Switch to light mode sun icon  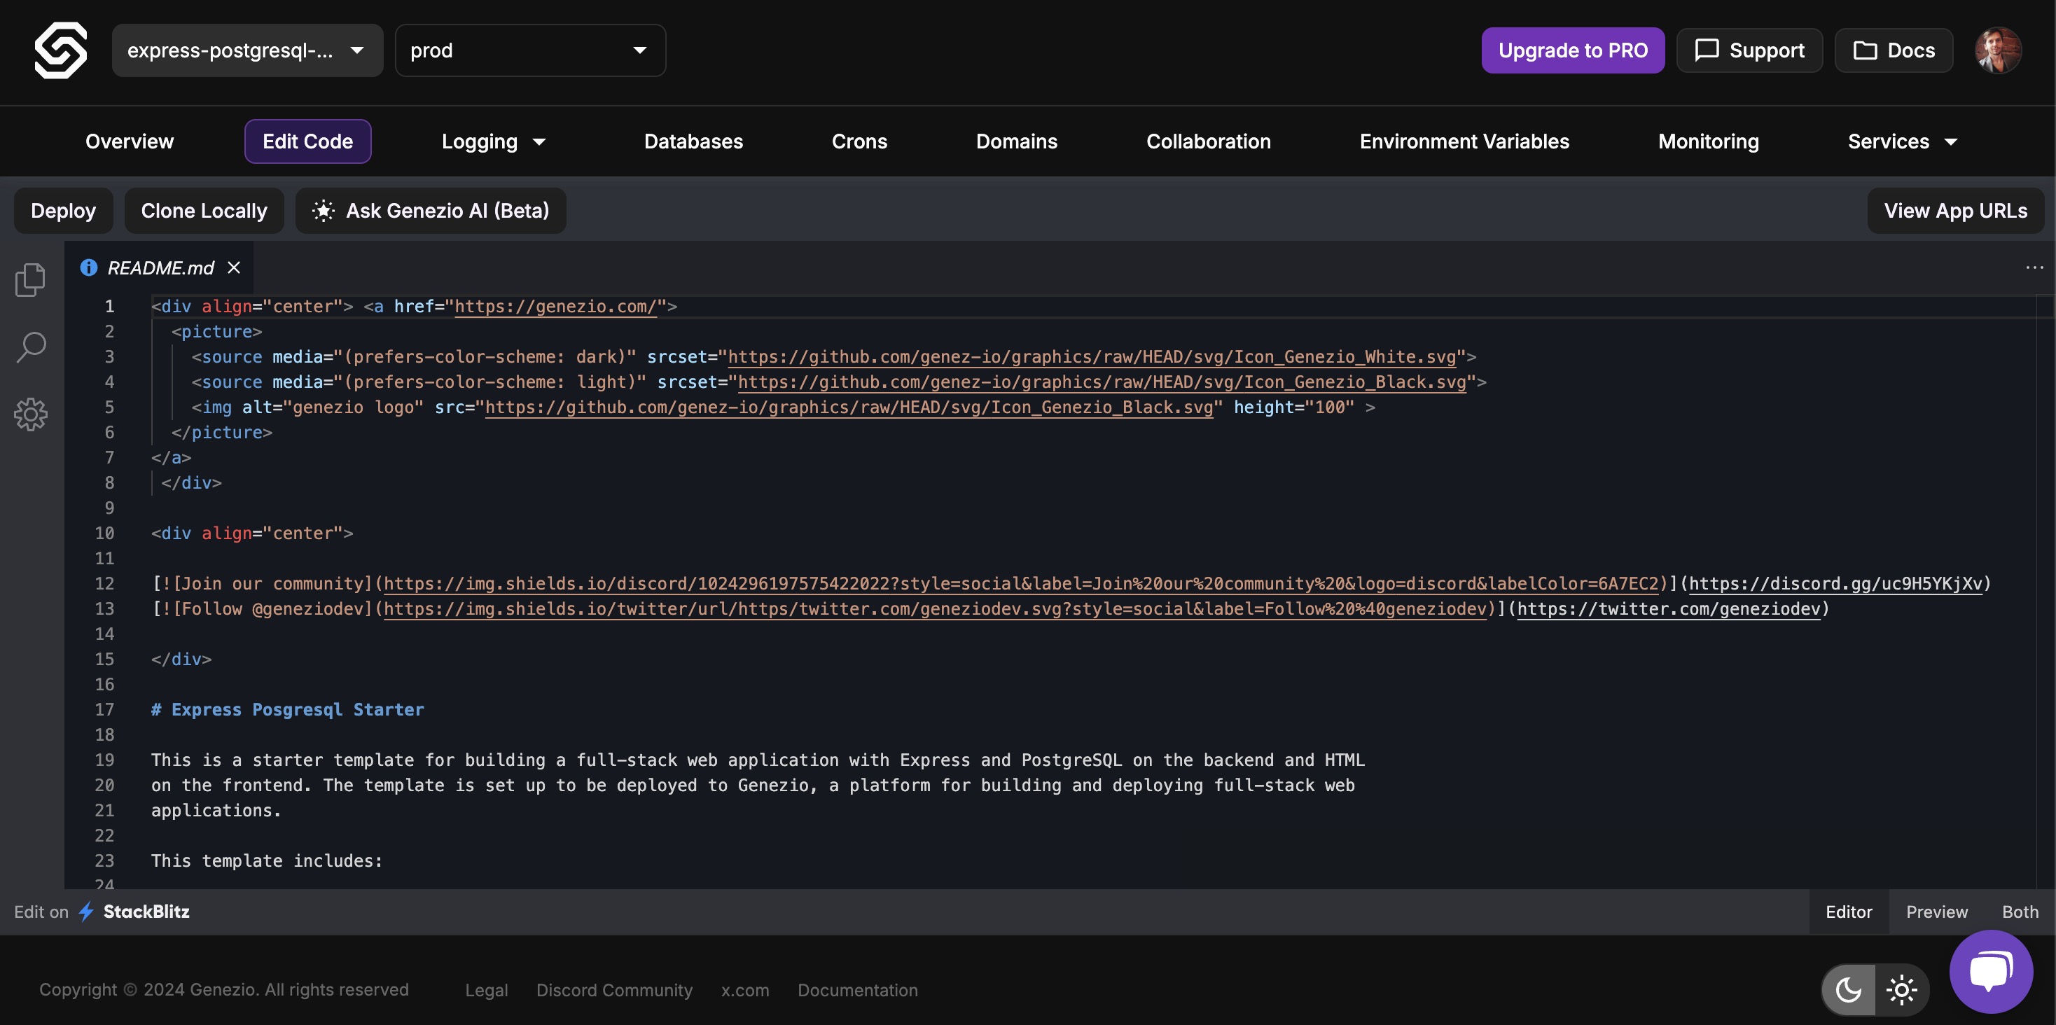click(1902, 990)
